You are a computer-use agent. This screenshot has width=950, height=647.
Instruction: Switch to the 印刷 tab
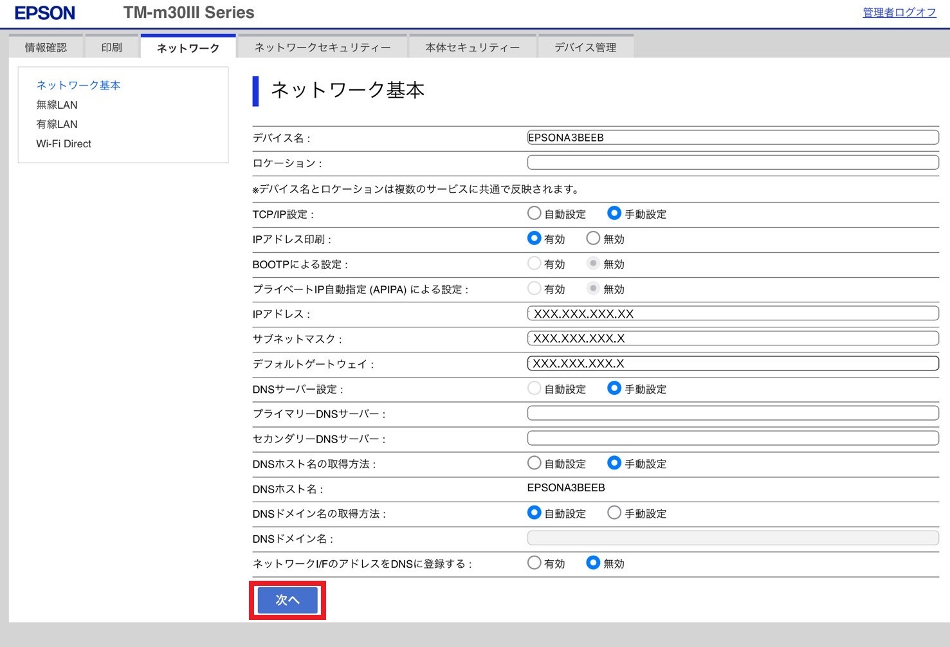point(111,48)
